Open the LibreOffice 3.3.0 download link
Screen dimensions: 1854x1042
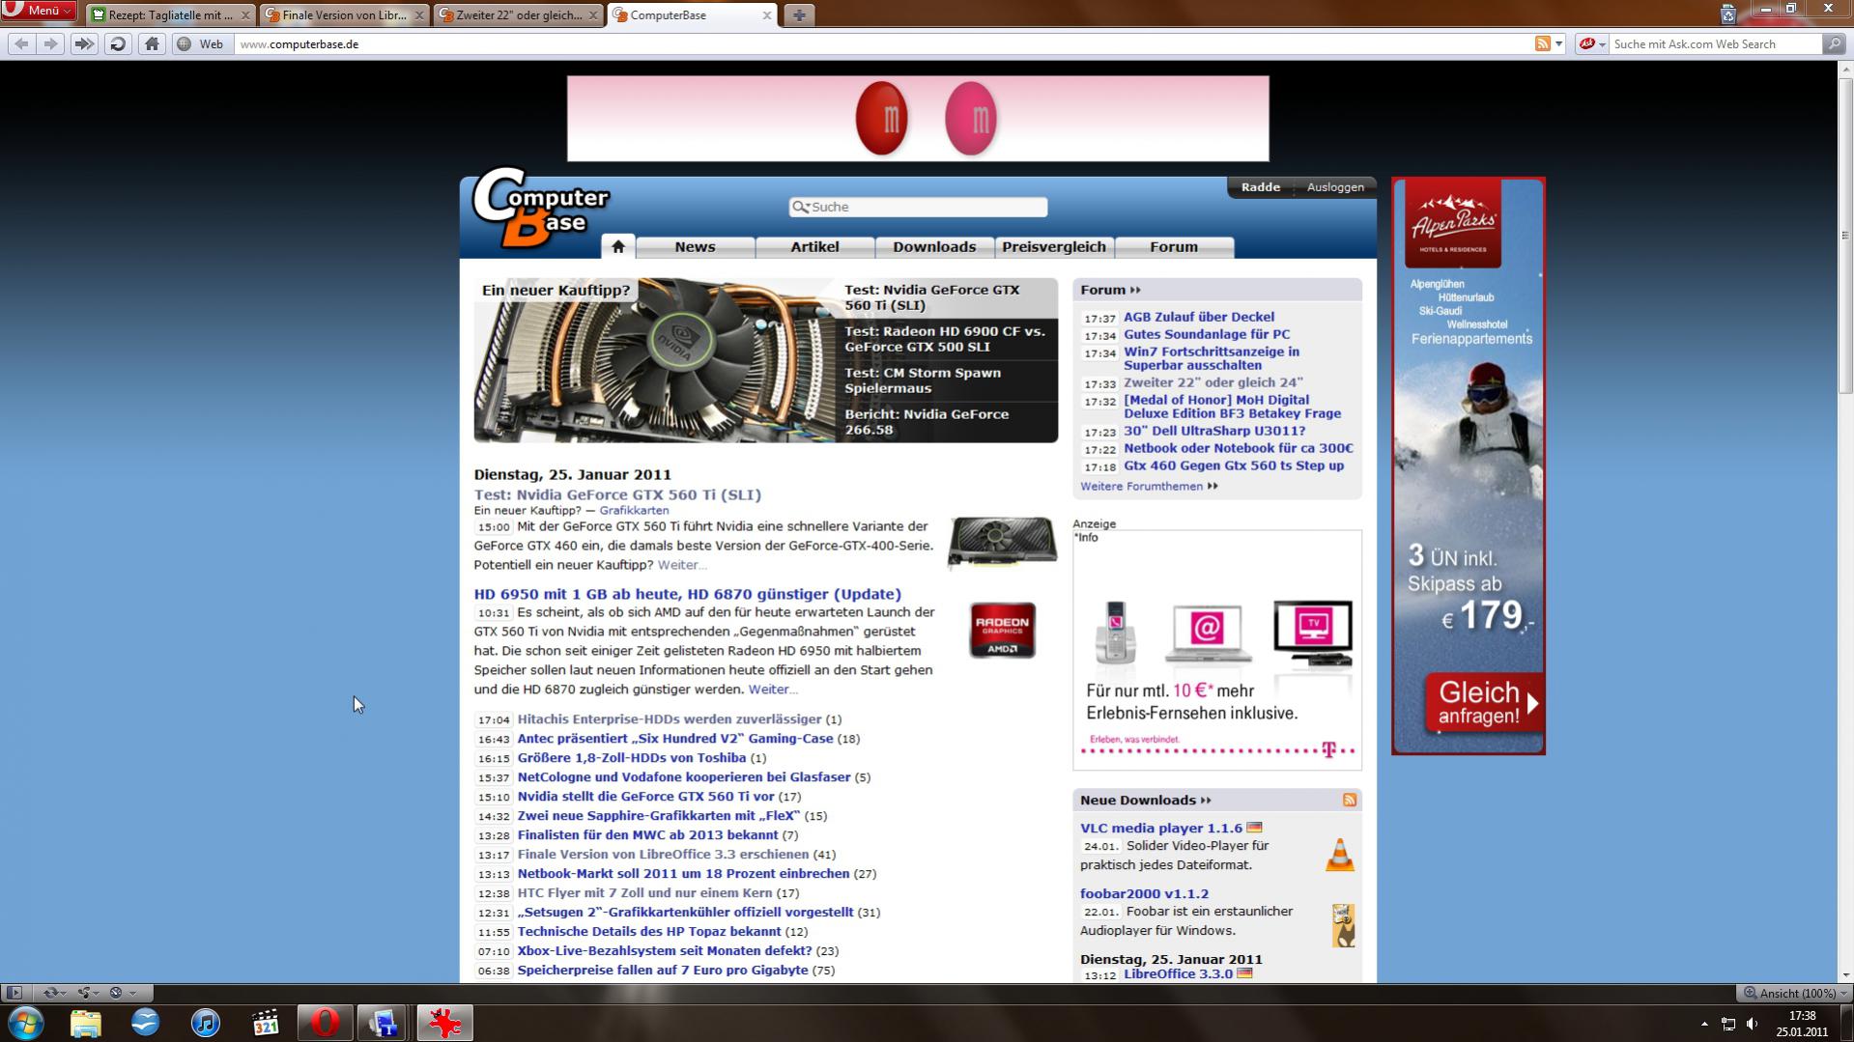point(1178,973)
